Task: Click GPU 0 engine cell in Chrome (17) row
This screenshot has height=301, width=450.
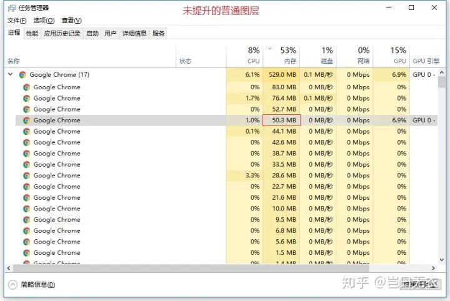Action: (x=424, y=74)
